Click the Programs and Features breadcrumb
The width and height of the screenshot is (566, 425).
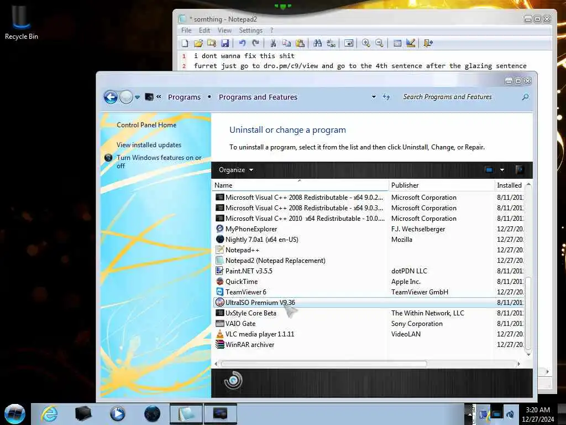pos(258,97)
